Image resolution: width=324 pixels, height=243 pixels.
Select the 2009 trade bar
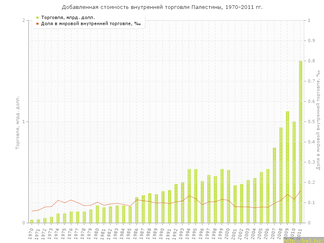288,167
